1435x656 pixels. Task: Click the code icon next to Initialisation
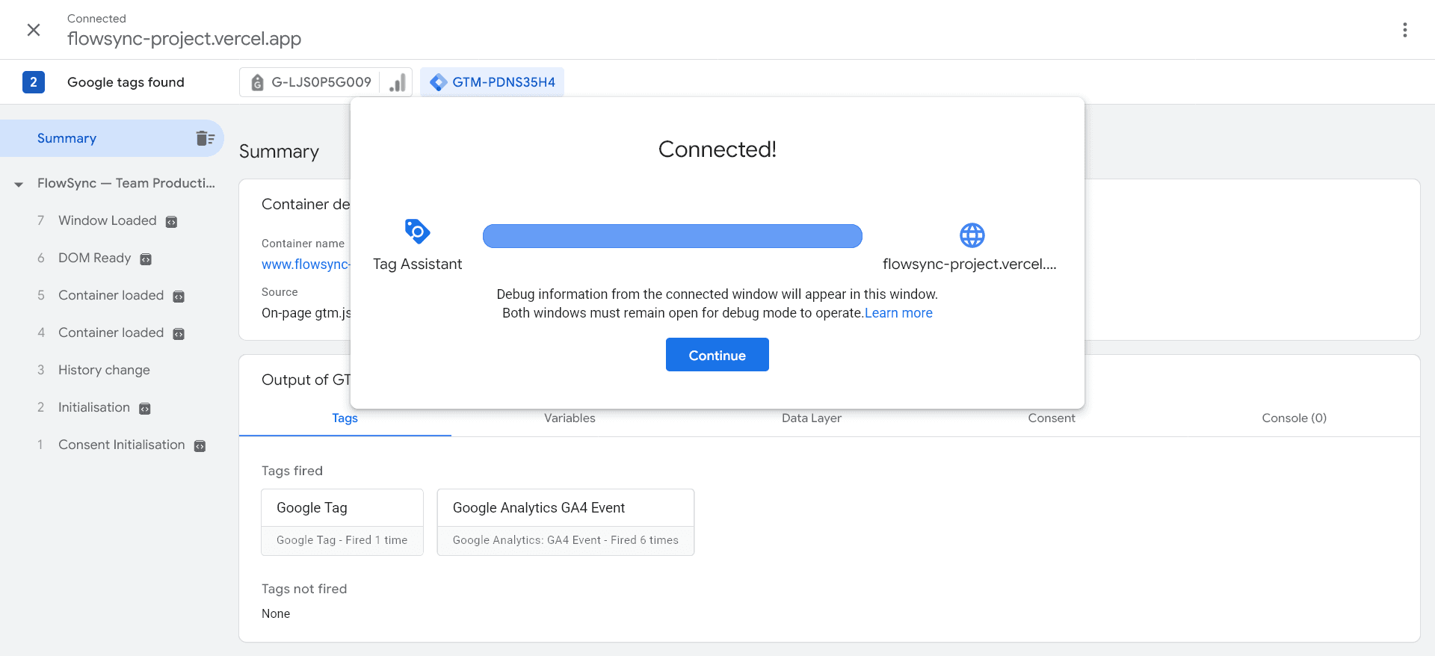145,409
